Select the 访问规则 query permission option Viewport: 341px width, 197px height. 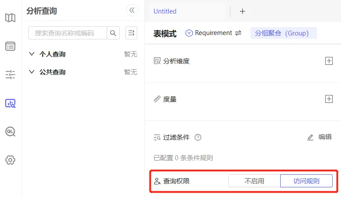point(306,181)
